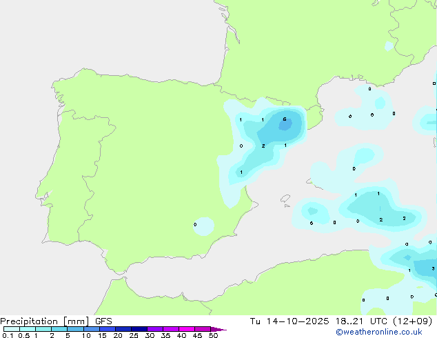This screenshot has width=437, height=338.
Task: Click the 15–20 mm legend color box
Action: point(108,329)
